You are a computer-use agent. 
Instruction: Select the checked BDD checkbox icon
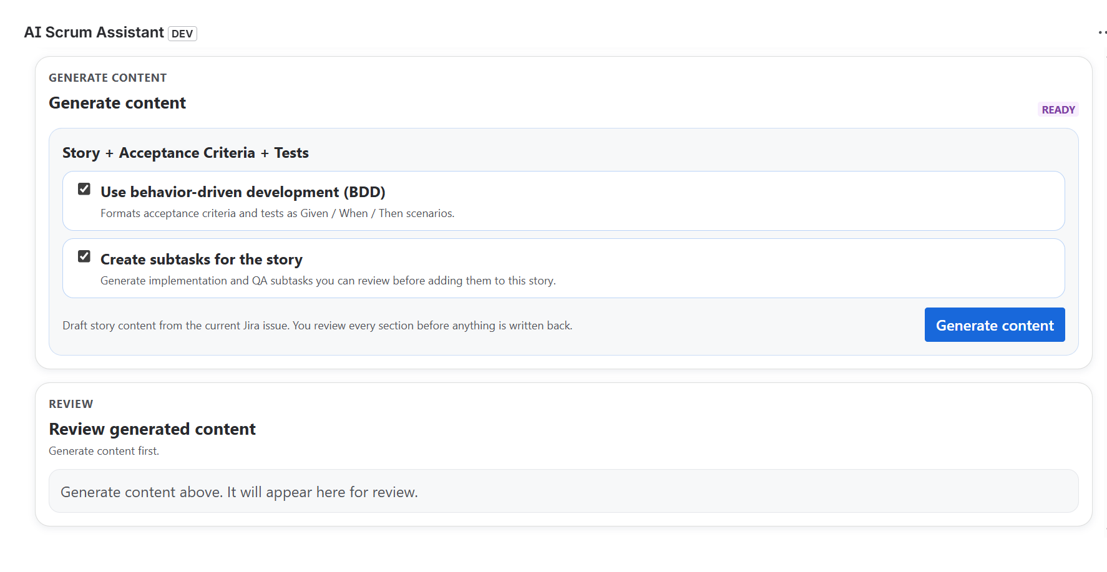pos(84,188)
